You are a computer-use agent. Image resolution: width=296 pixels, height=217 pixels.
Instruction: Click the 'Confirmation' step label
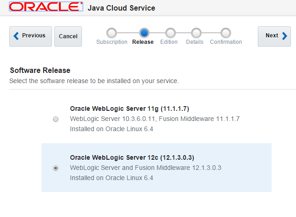coord(226,42)
